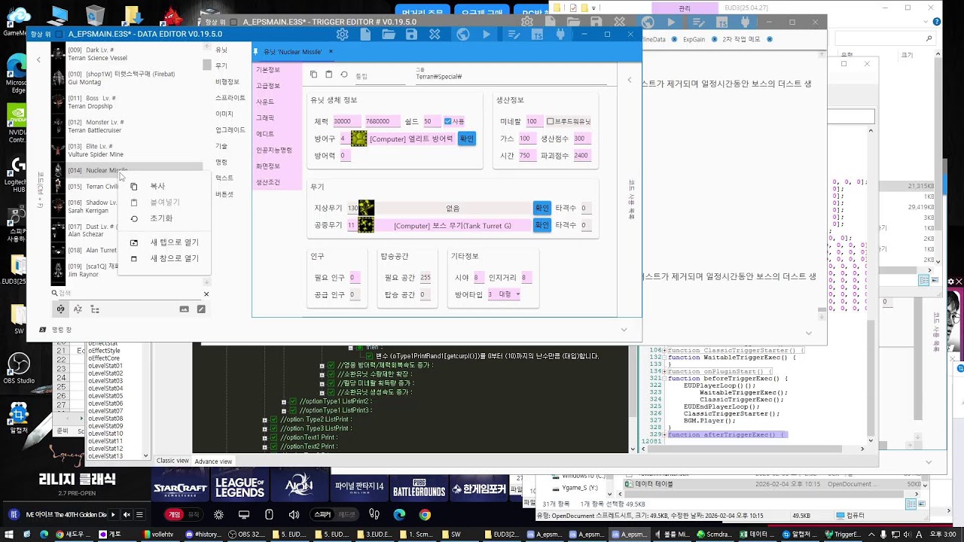
Task: Click 확인 button for 공중무기
Action: pos(542,225)
